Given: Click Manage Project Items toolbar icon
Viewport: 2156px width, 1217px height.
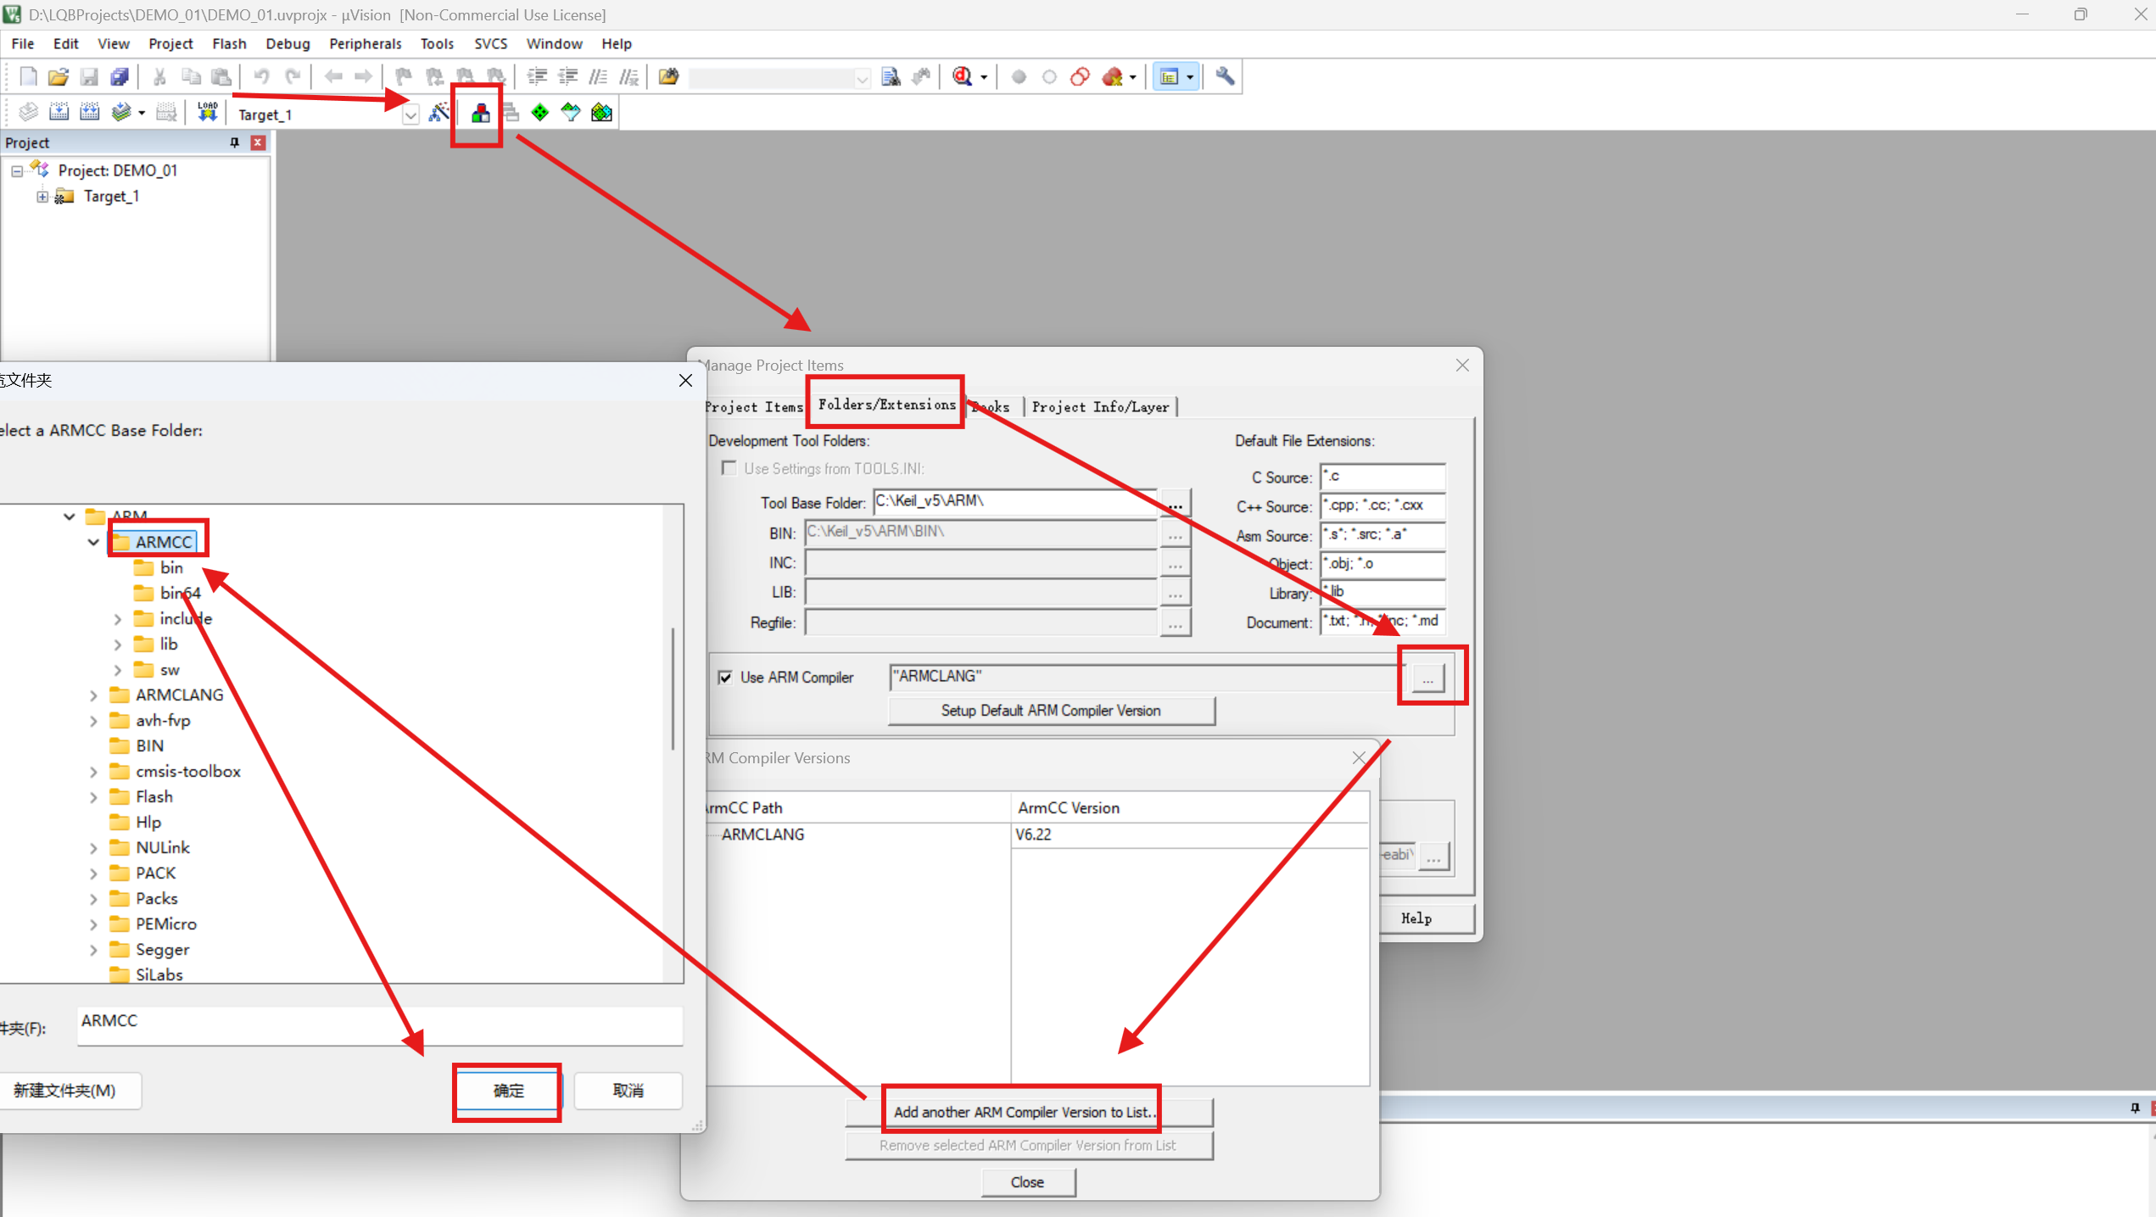Looking at the screenshot, I should coord(480,113).
